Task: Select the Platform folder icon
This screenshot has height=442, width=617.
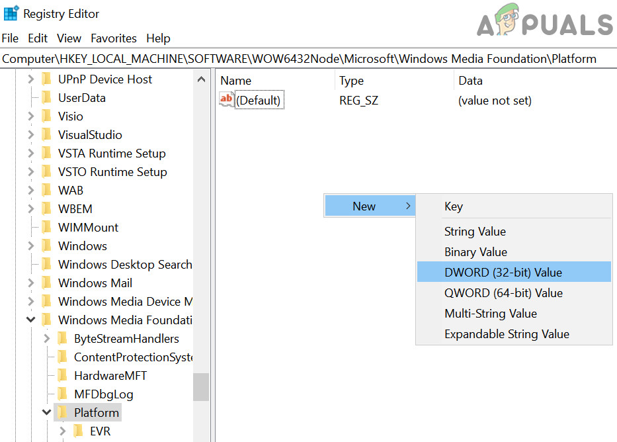Action: click(63, 412)
